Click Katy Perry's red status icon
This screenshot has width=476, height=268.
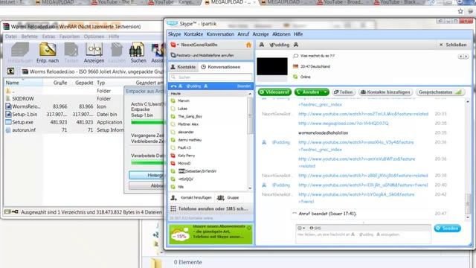173,156
